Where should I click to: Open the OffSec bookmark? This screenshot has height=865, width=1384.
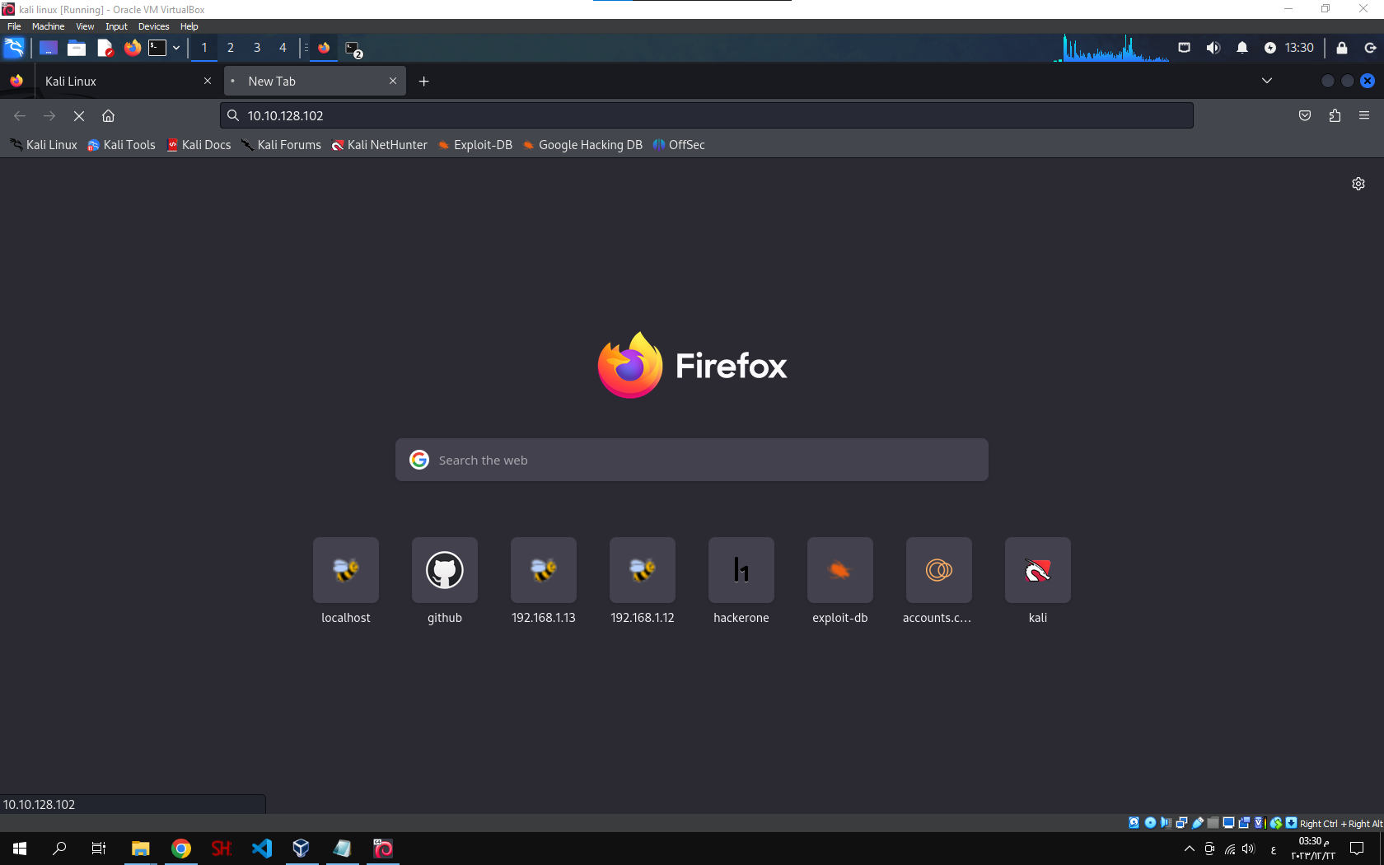point(679,145)
